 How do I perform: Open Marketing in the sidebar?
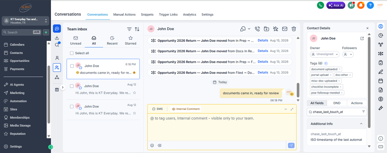click(17, 93)
